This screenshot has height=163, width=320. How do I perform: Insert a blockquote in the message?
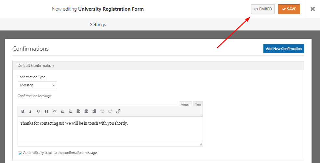click(x=47, y=111)
